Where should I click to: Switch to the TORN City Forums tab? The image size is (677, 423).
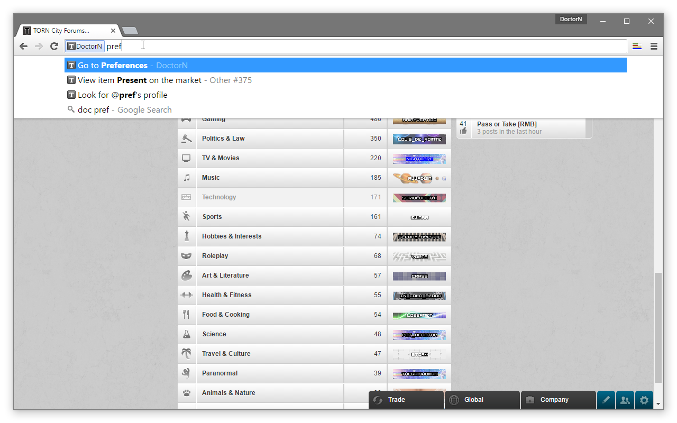pyautogui.click(x=61, y=31)
